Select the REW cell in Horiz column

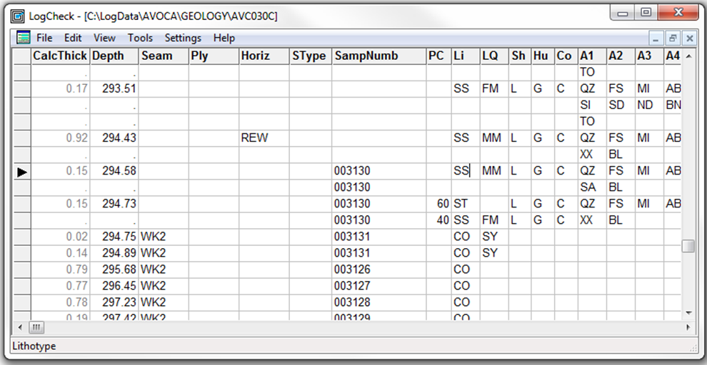tap(264, 138)
